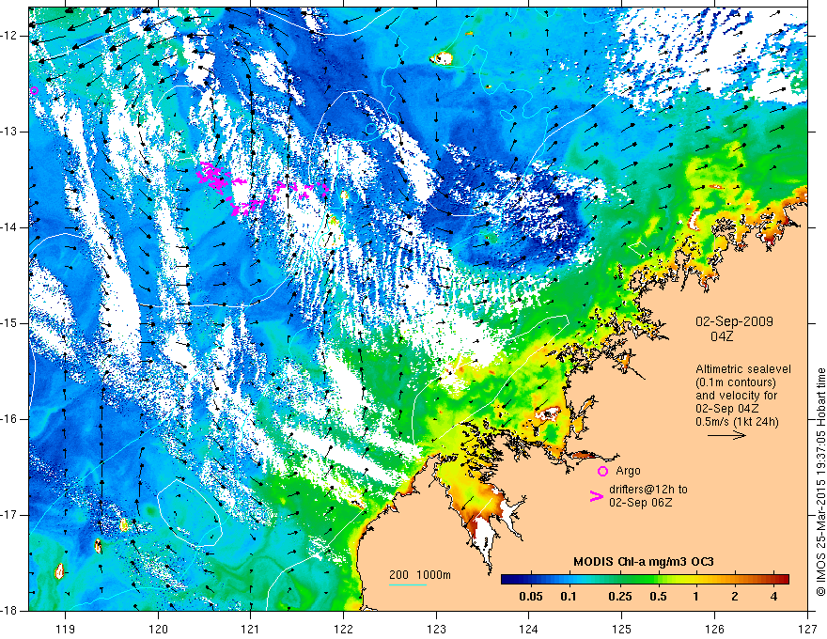Click the '-15' latitude axis label
The height and width of the screenshot is (639, 827).
[x=10, y=323]
